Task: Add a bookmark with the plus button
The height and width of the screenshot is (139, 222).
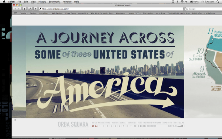Action: click(36, 9)
